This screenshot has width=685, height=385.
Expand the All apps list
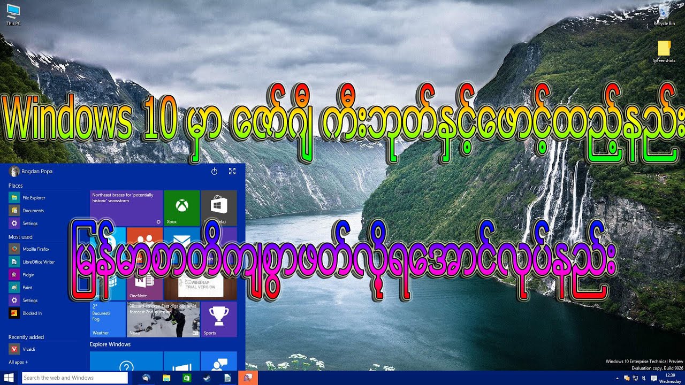(18, 362)
